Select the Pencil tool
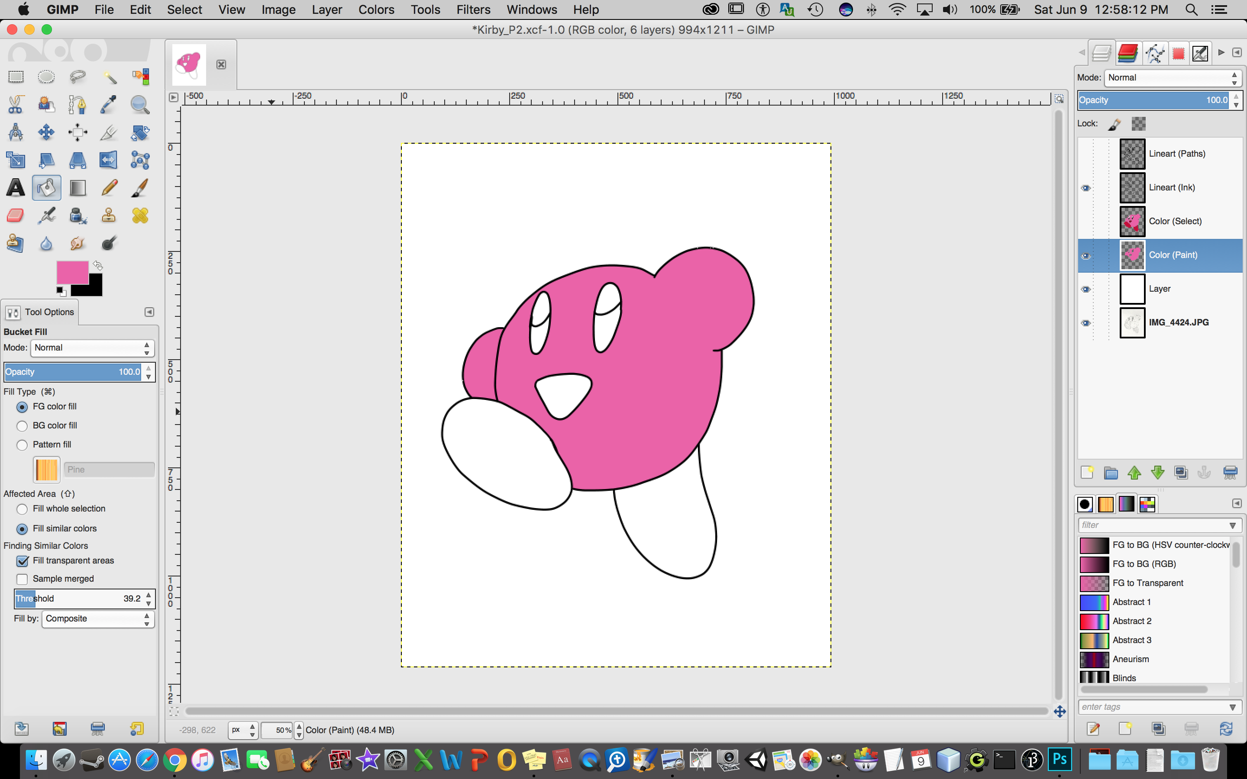 click(109, 187)
